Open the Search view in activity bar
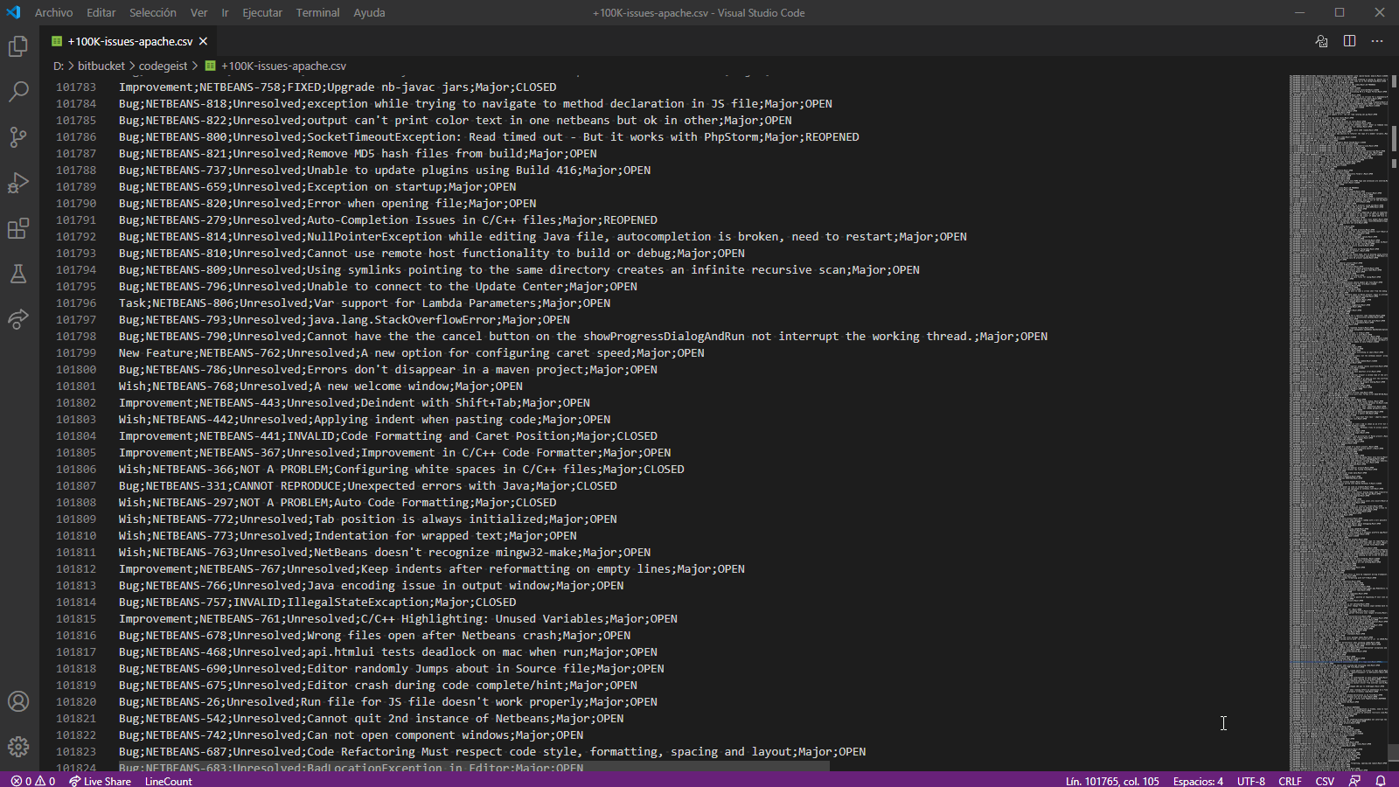This screenshot has width=1399, height=787. [18, 92]
